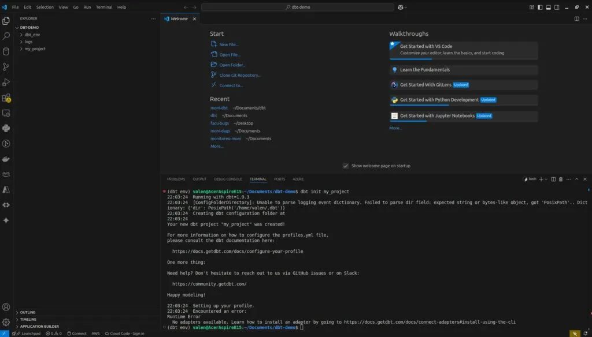The height and width of the screenshot is (337, 592).
Task: Click the Open Folder link
Action: (x=232, y=65)
